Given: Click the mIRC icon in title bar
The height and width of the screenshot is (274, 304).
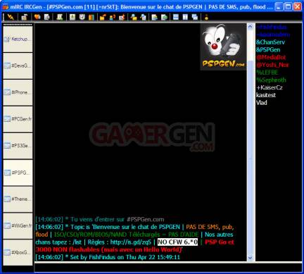Looking at the screenshot, I should point(5,7).
